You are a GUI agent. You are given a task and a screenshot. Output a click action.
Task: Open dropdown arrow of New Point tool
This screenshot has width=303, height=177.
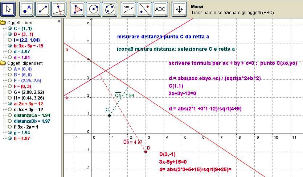coord(32,15)
